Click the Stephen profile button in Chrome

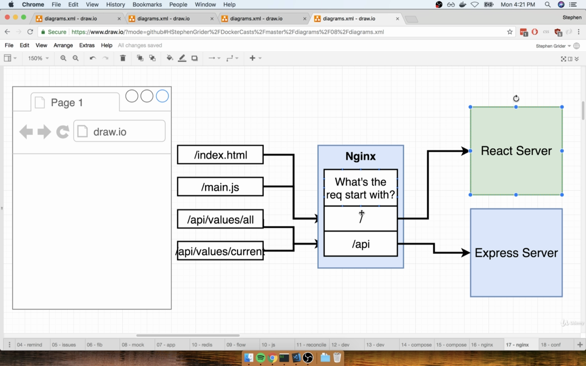[x=572, y=17]
